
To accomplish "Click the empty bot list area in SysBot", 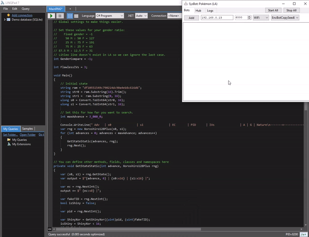I will tap(246, 61).
